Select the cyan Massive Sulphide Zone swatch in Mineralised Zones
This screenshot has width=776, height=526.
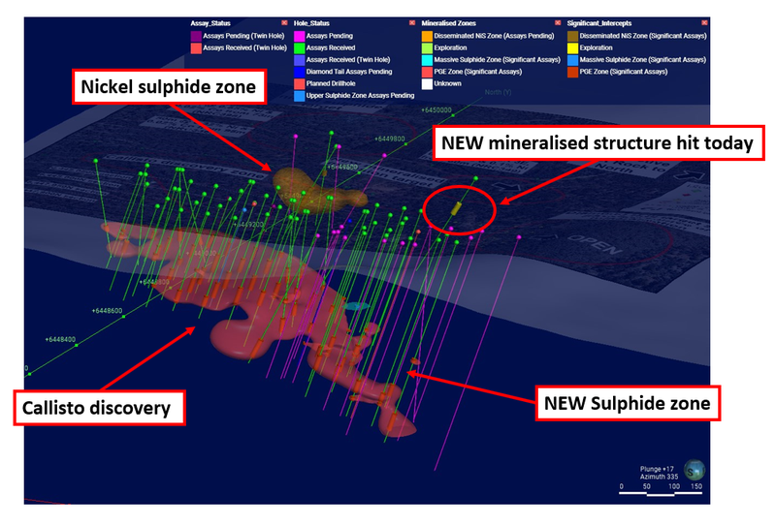[427, 60]
